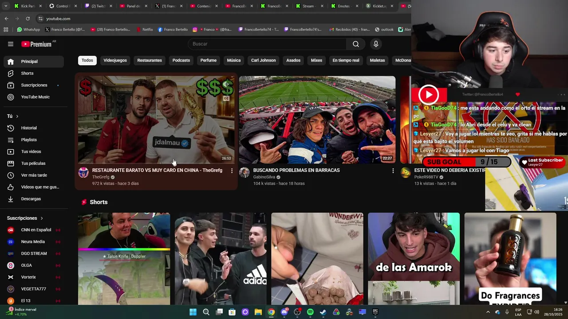The image size is (568, 319).
Task: Open Steam from the taskbar
Action: [323, 312]
